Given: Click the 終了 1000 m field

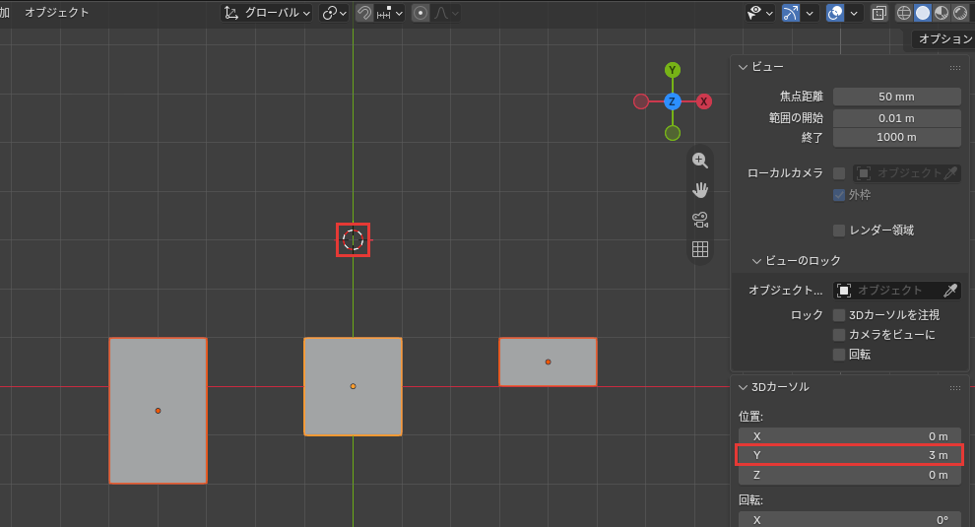Looking at the screenshot, I should tap(896, 137).
